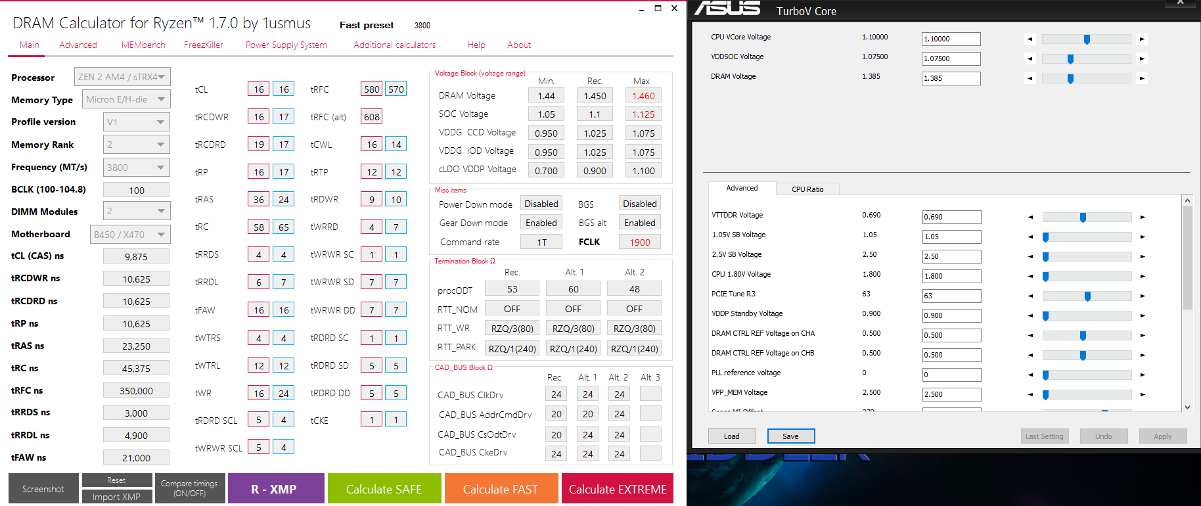Screen dimensions: 1201x506
Task: Click the tRFC (alt) value 608
Action: (372, 117)
